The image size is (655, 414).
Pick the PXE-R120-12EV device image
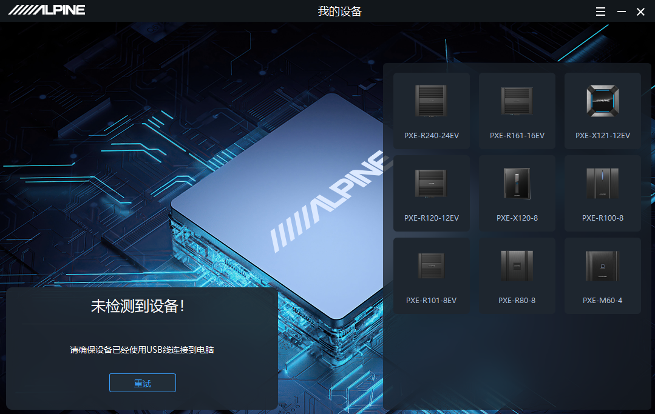pos(431,183)
